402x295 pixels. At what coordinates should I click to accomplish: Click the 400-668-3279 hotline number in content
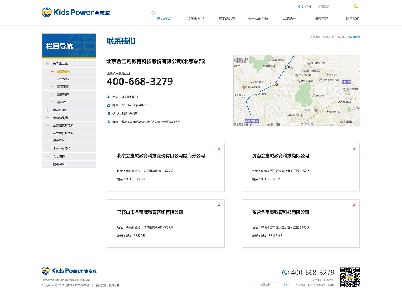point(140,82)
